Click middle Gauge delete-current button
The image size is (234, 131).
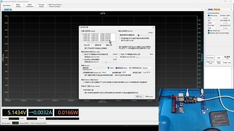tap(98, 45)
